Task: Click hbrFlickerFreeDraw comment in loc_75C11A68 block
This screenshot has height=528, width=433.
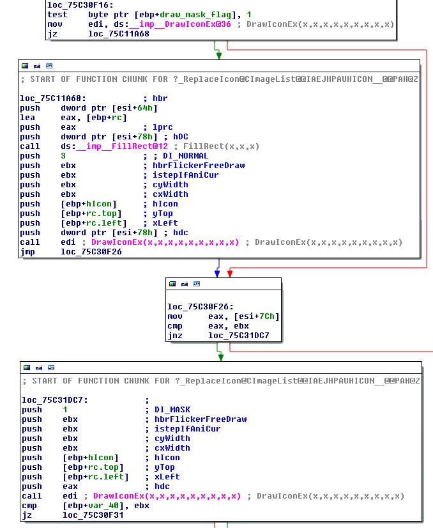Action: tap(199, 166)
